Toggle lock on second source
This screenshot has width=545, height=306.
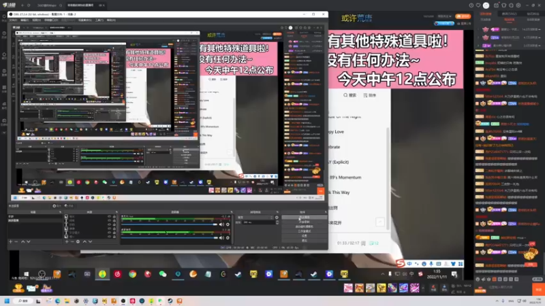click(x=114, y=220)
